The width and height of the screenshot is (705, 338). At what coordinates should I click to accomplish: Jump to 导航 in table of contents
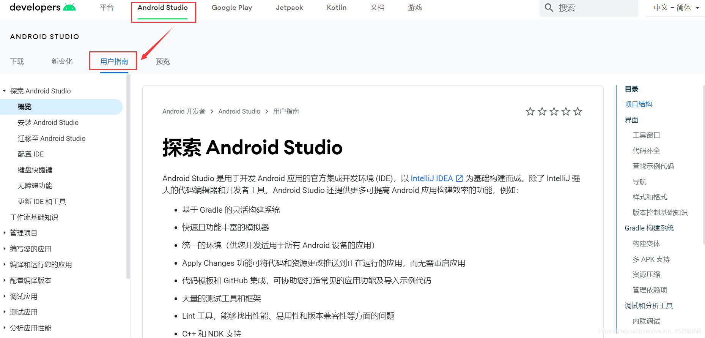pos(639,182)
